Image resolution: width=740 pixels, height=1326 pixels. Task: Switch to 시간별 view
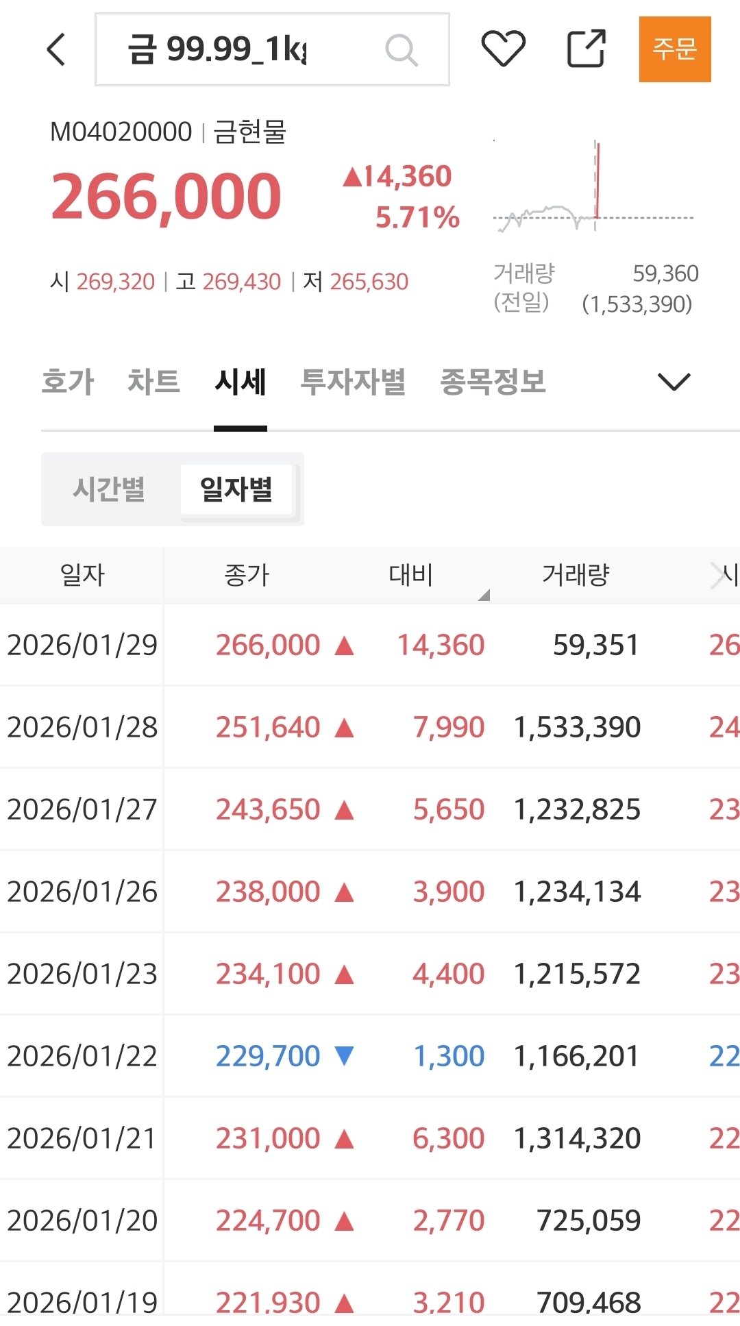click(110, 489)
